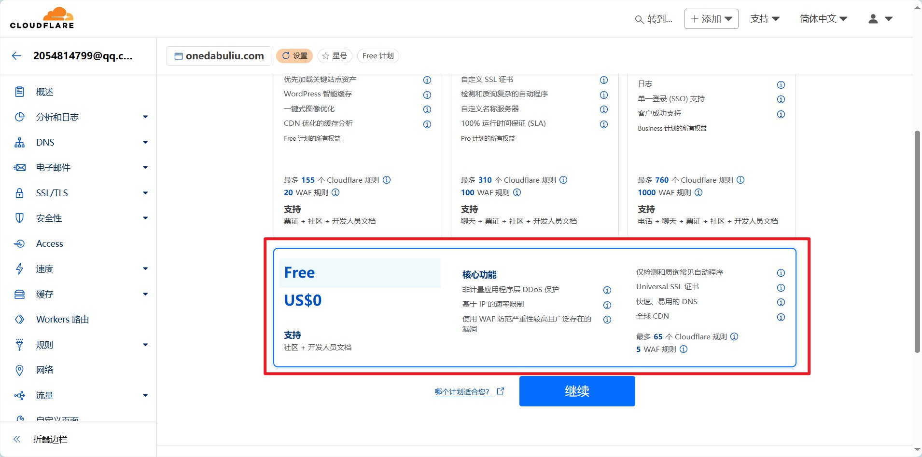Open the 哪个计划适合您? link
This screenshot has width=922, height=457.
463,391
